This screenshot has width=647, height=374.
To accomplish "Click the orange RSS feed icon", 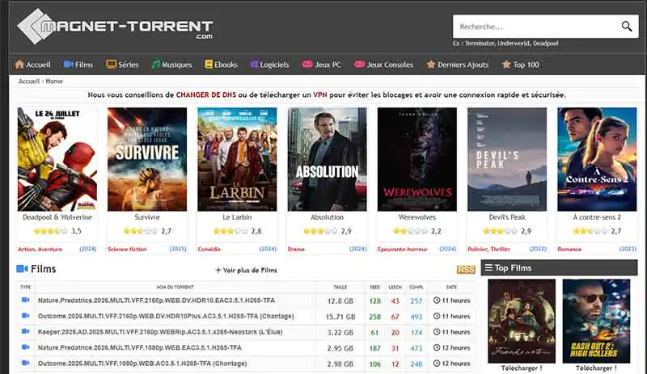I will pos(466,269).
